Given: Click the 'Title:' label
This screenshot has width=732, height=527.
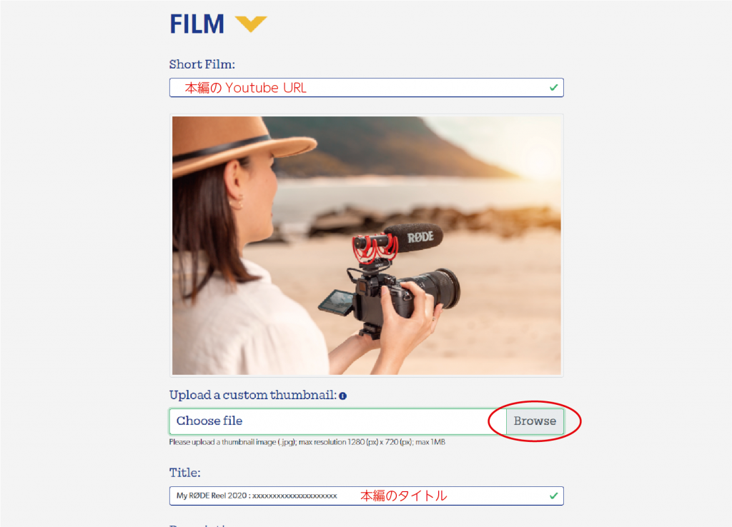Looking at the screenshot, I should tap(185, 473).
